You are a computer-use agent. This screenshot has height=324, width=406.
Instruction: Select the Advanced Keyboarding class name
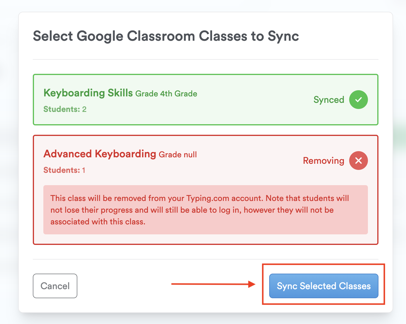pyautogui.click(x=100, y=154)
